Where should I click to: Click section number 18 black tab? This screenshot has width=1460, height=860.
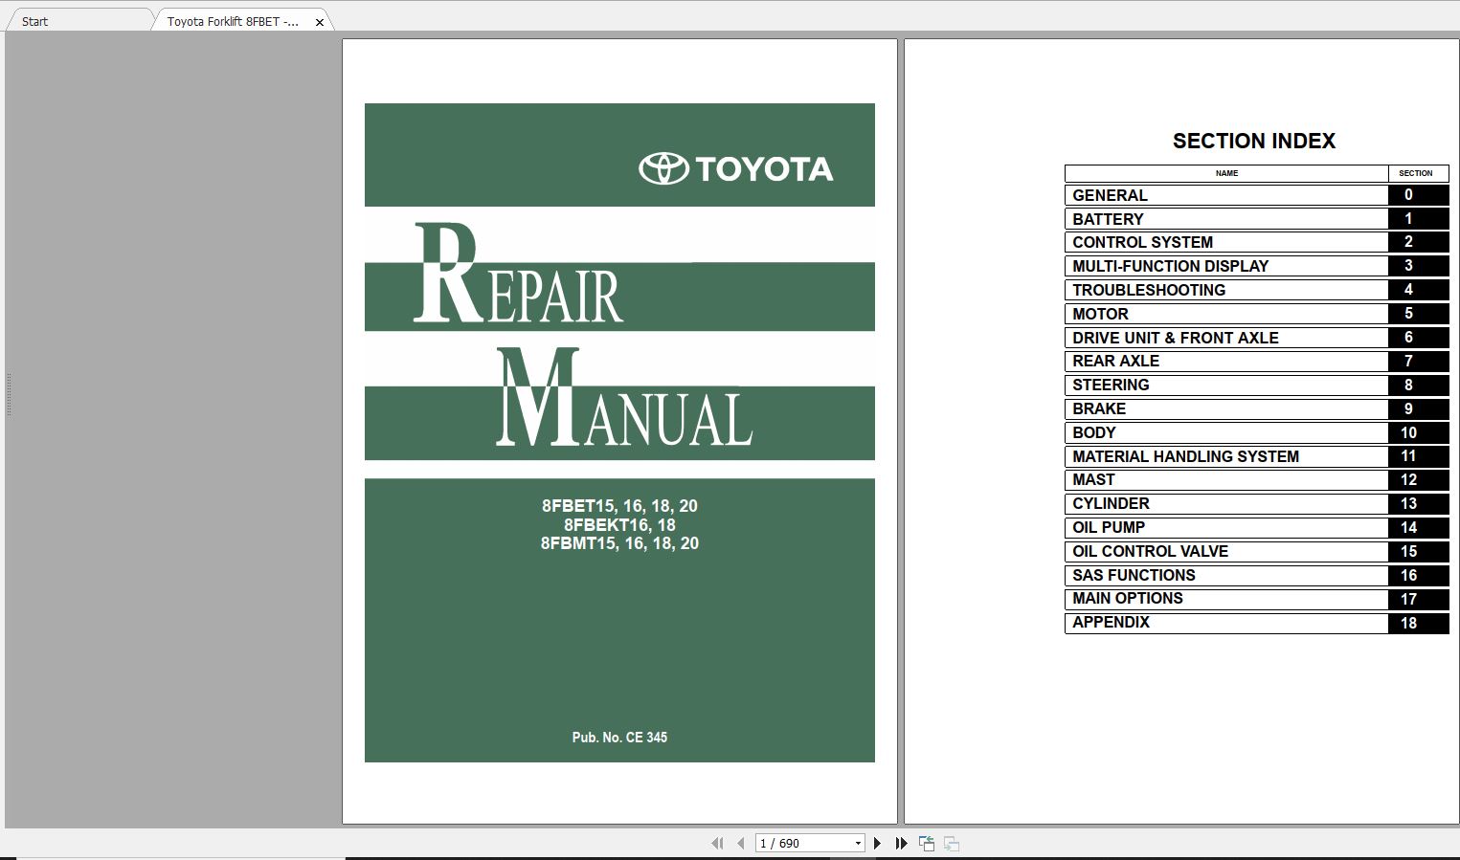(1418, 623)
